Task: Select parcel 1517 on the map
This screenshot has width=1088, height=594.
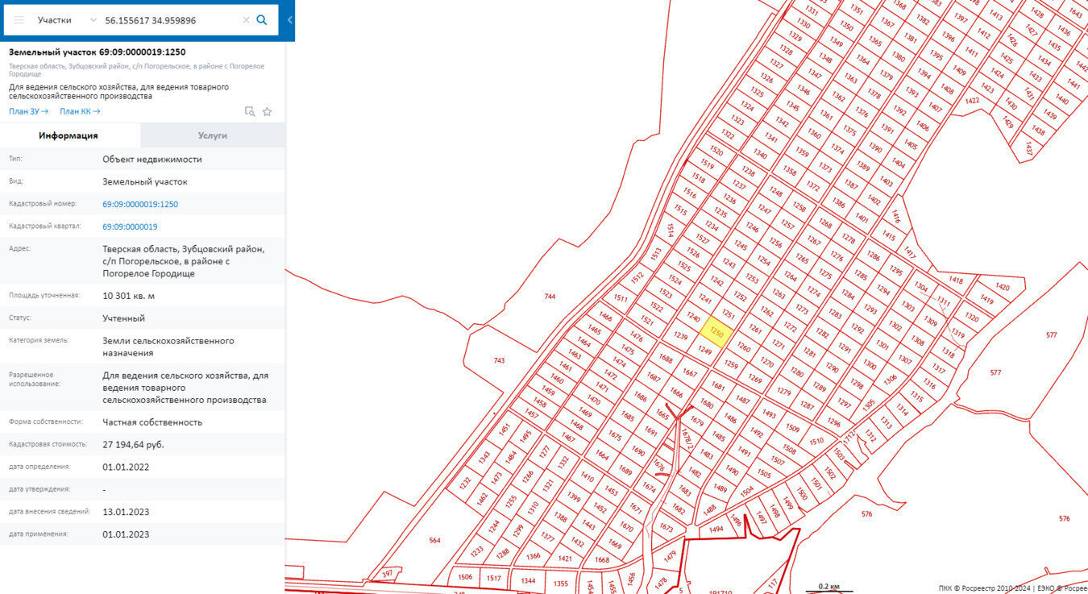Action: pos(494,578)
